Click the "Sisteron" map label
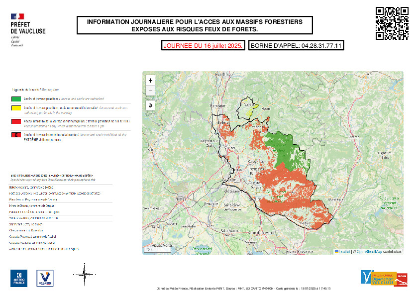 353,137
